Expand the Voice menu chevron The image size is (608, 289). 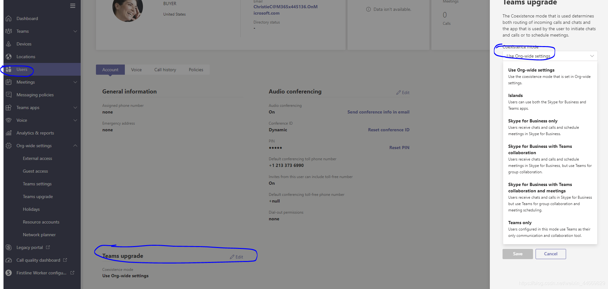[75, 120]
